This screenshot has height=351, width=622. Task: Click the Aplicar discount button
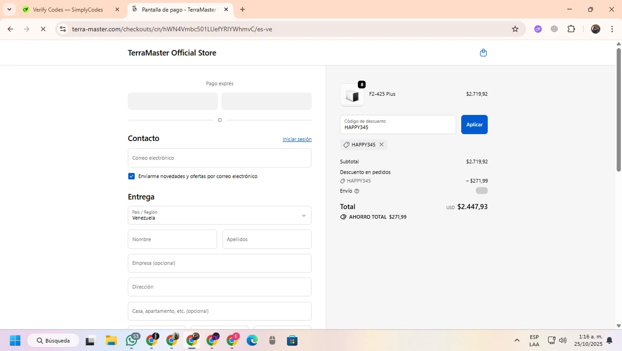tap(474, 124)
